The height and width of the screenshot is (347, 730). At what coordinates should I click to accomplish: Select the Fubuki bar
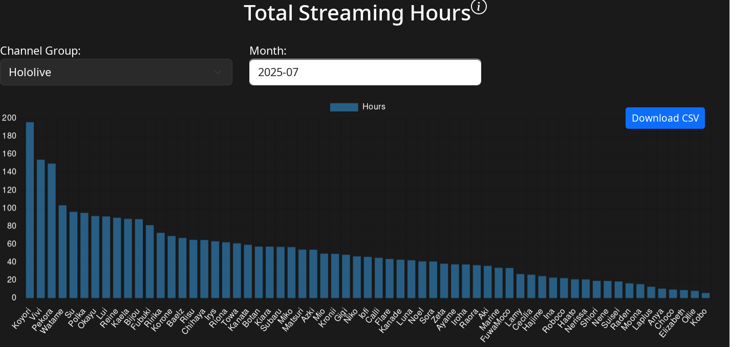(150, 262)
